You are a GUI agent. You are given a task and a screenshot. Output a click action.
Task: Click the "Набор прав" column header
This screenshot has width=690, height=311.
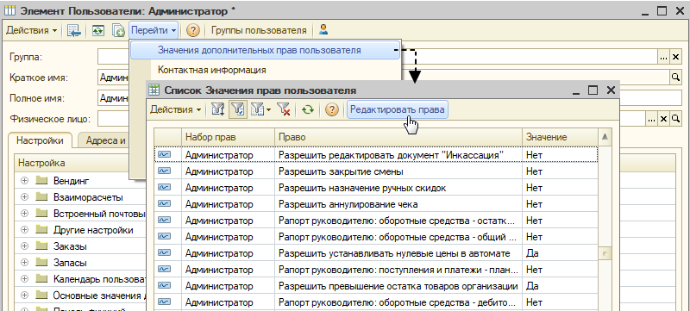pyautogui.click(x=228, y=137)
